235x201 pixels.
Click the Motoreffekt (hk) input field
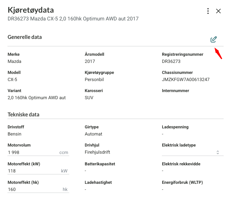pyautogui.click(x=38, y=189)
